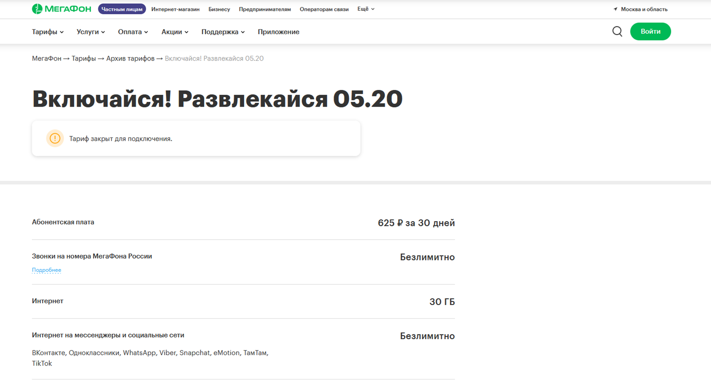
Task: Select the Частным лицам tab
Action: click(x=122, y=9)
